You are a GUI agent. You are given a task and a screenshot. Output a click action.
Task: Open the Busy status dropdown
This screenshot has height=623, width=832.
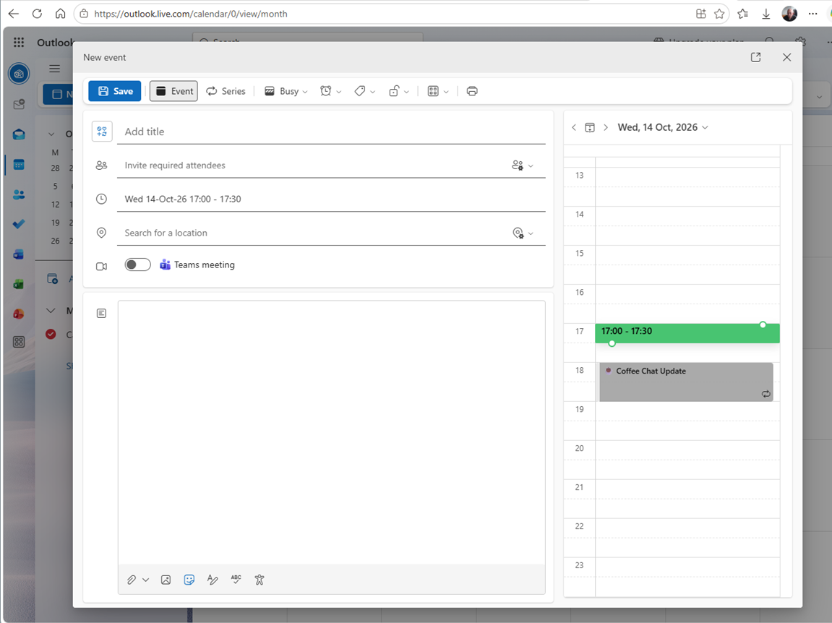pyautogui.click(x=286, y=91)
